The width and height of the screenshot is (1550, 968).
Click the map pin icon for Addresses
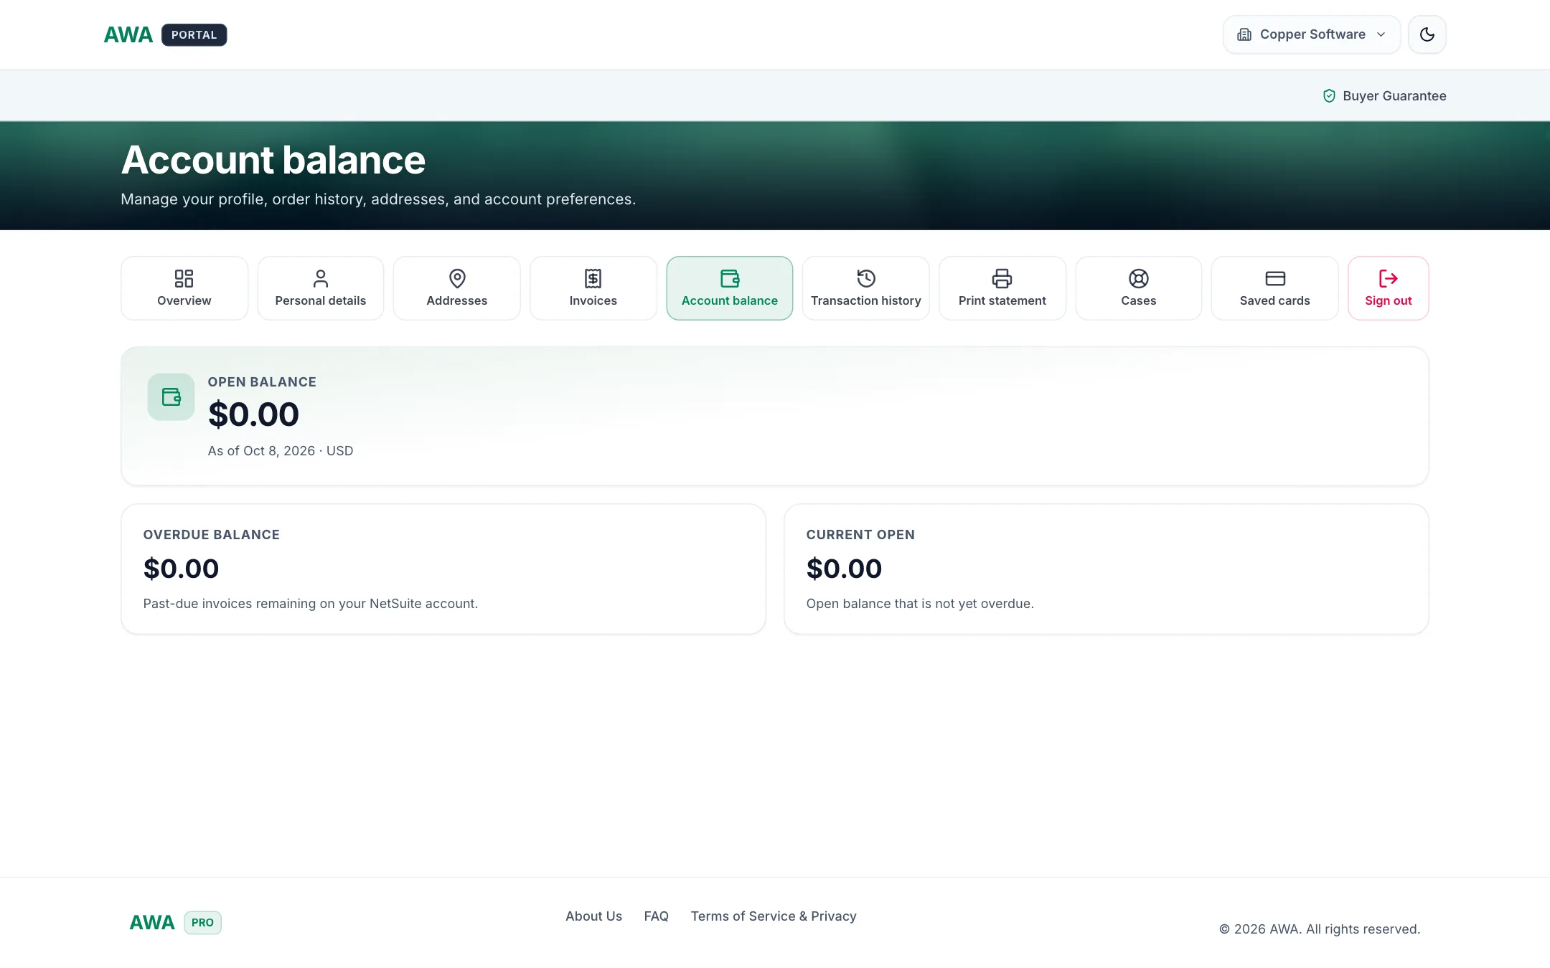click(457, 278)
